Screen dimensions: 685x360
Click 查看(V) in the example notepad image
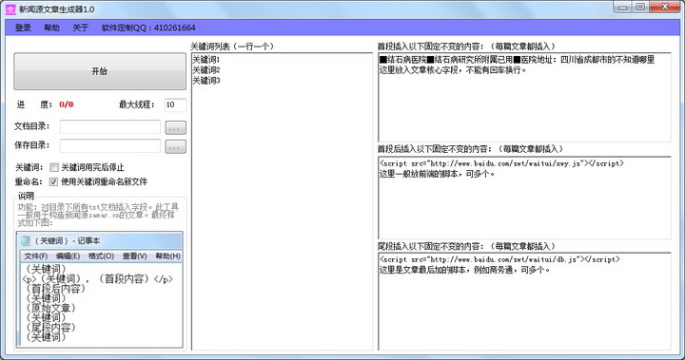pos(134,256)
